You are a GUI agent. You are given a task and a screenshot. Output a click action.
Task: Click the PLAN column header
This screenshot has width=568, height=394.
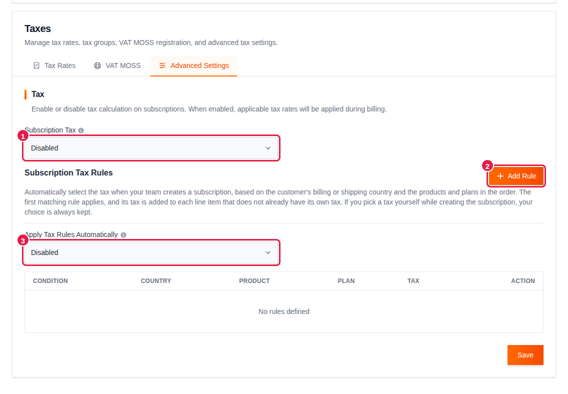(346, 281)
